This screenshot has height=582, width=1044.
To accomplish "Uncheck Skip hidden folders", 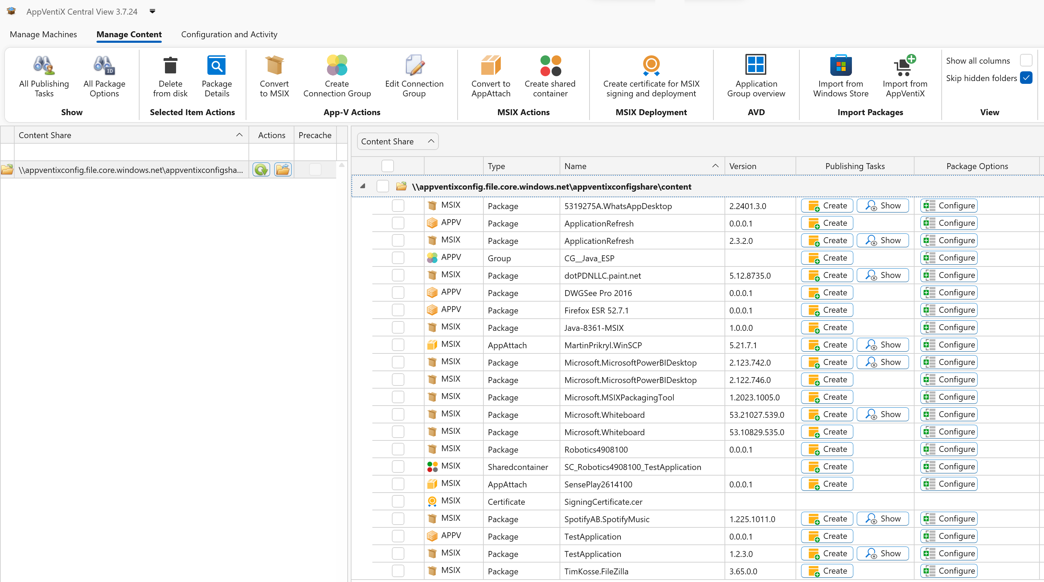I will [x=1026, y=78].
